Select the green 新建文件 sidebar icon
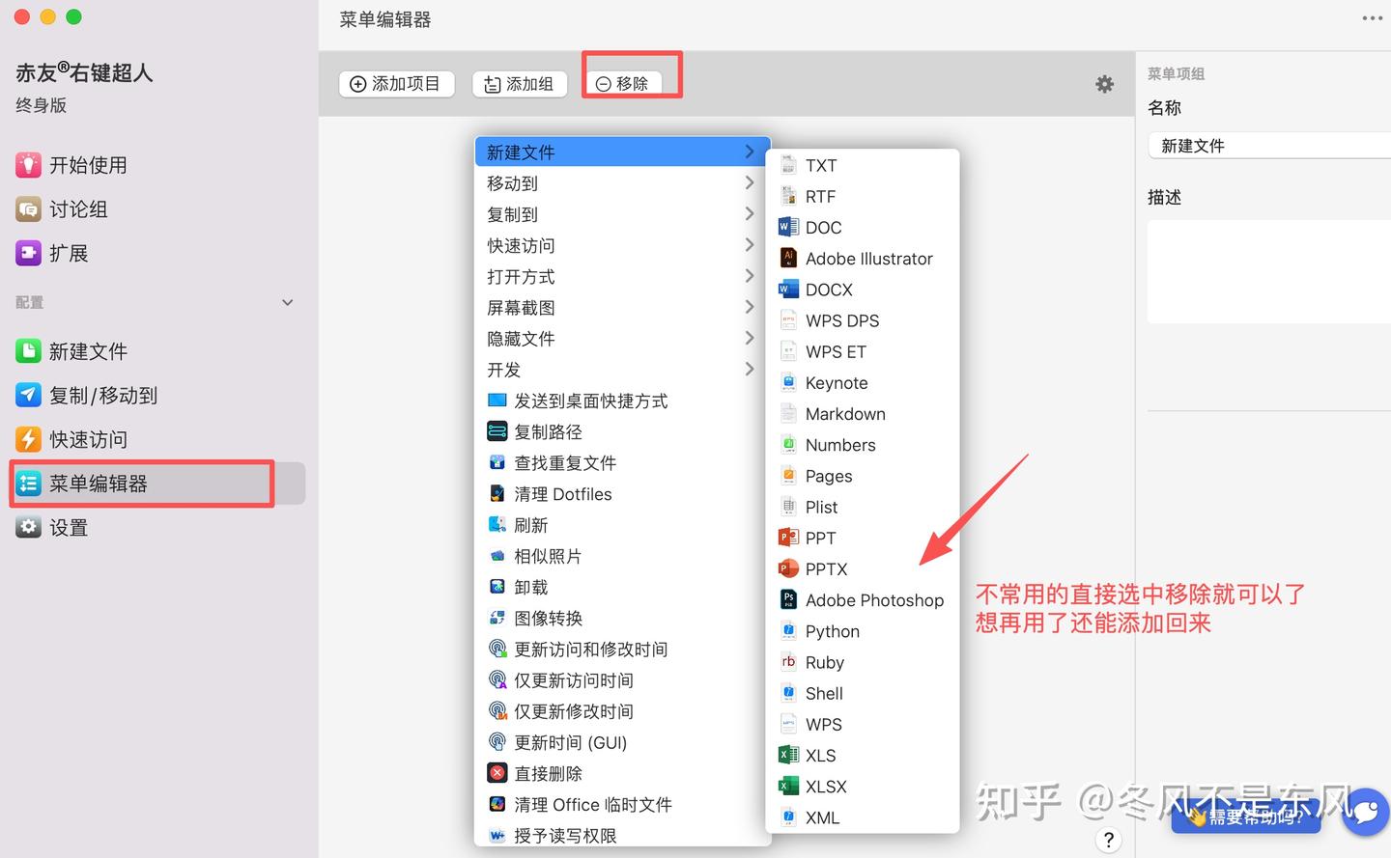 coord(28,351)
